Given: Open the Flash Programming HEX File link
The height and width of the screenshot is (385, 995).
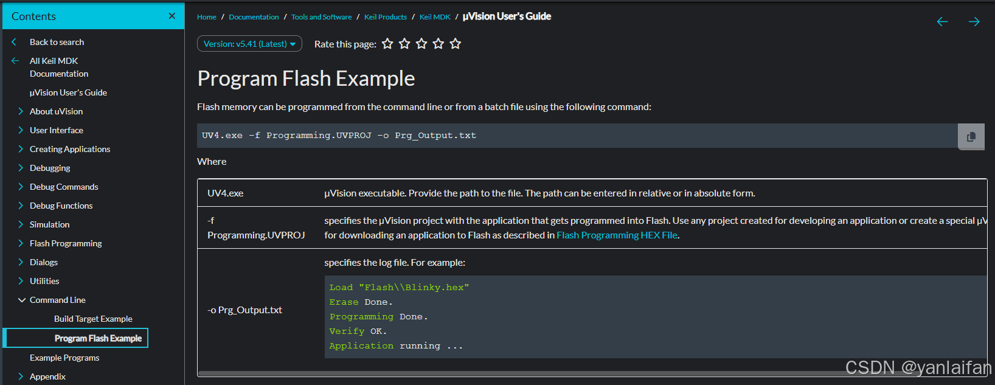Looking at the screenshot, I should click(x=617, y=235).
